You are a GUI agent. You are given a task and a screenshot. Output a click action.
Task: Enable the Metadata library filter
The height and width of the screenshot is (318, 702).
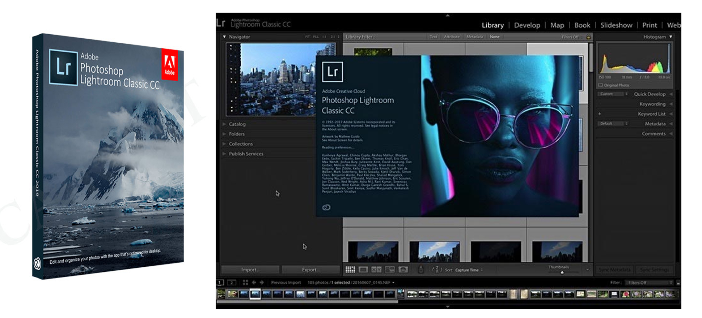coord(474,37)
